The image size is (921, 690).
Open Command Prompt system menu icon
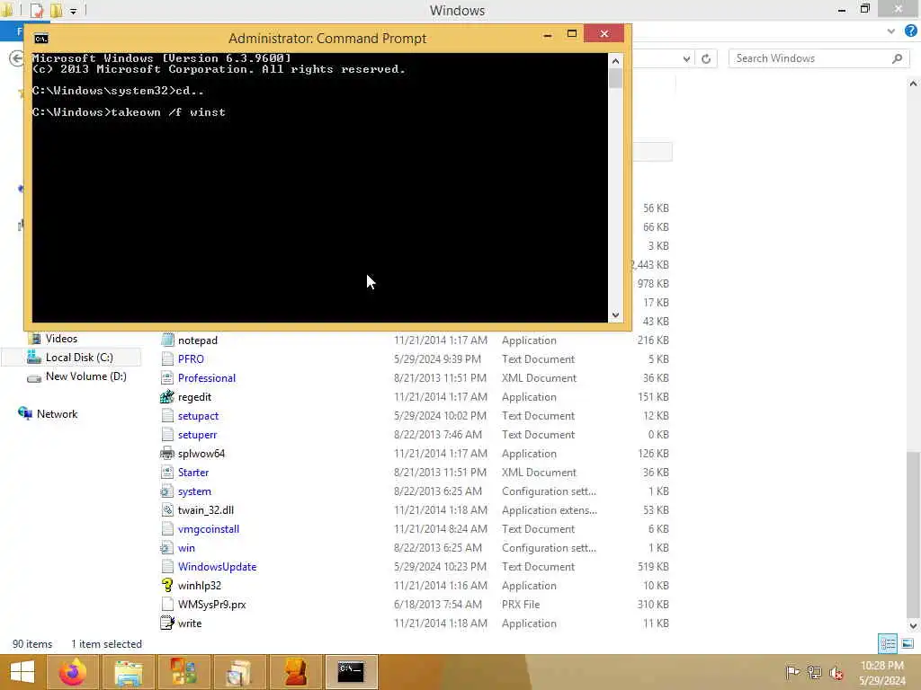(x=41, y=39)
